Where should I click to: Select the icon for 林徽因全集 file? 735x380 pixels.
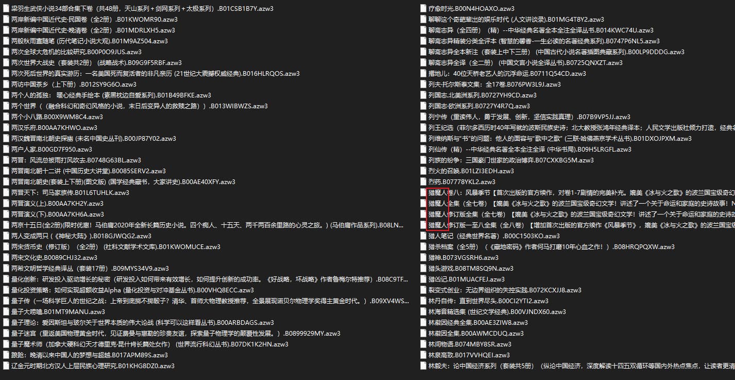[423, 334]
